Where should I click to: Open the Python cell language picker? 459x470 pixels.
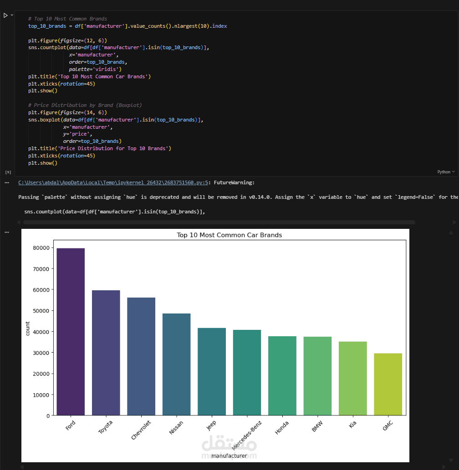[x=446, y=172]
